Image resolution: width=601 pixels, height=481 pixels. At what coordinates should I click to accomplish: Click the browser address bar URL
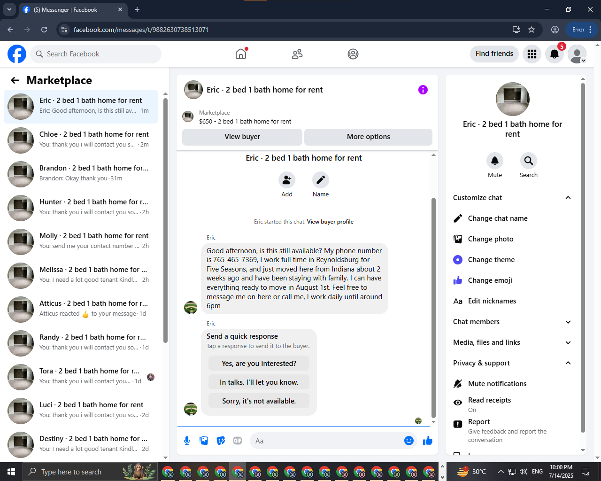pos(141,30)
